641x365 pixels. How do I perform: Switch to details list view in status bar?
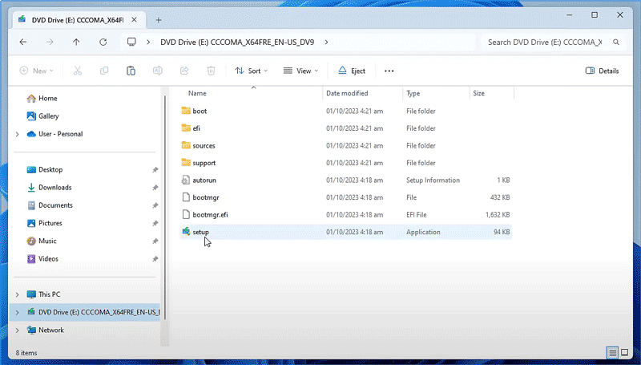612,352
